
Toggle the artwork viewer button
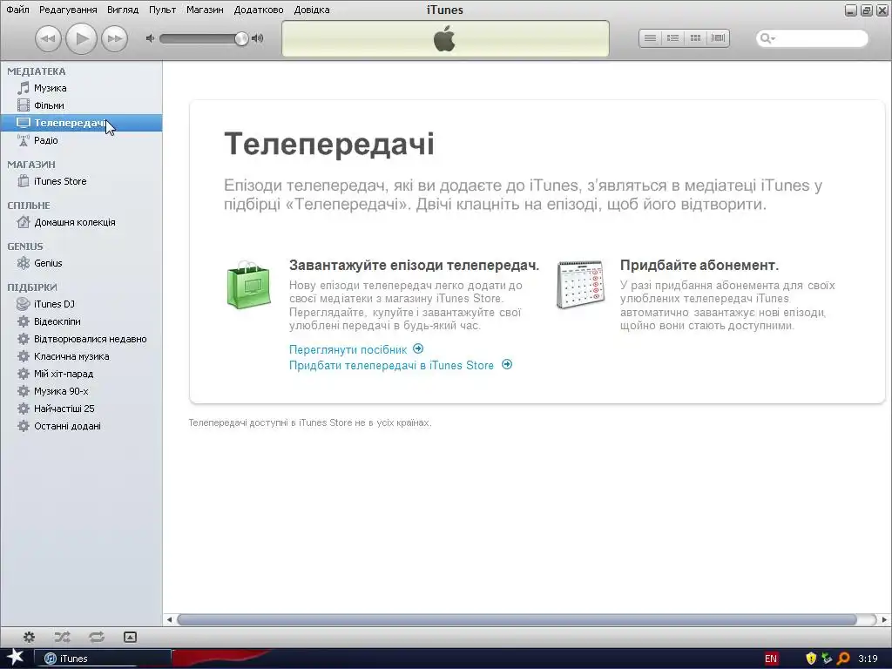tap(131, 637)
